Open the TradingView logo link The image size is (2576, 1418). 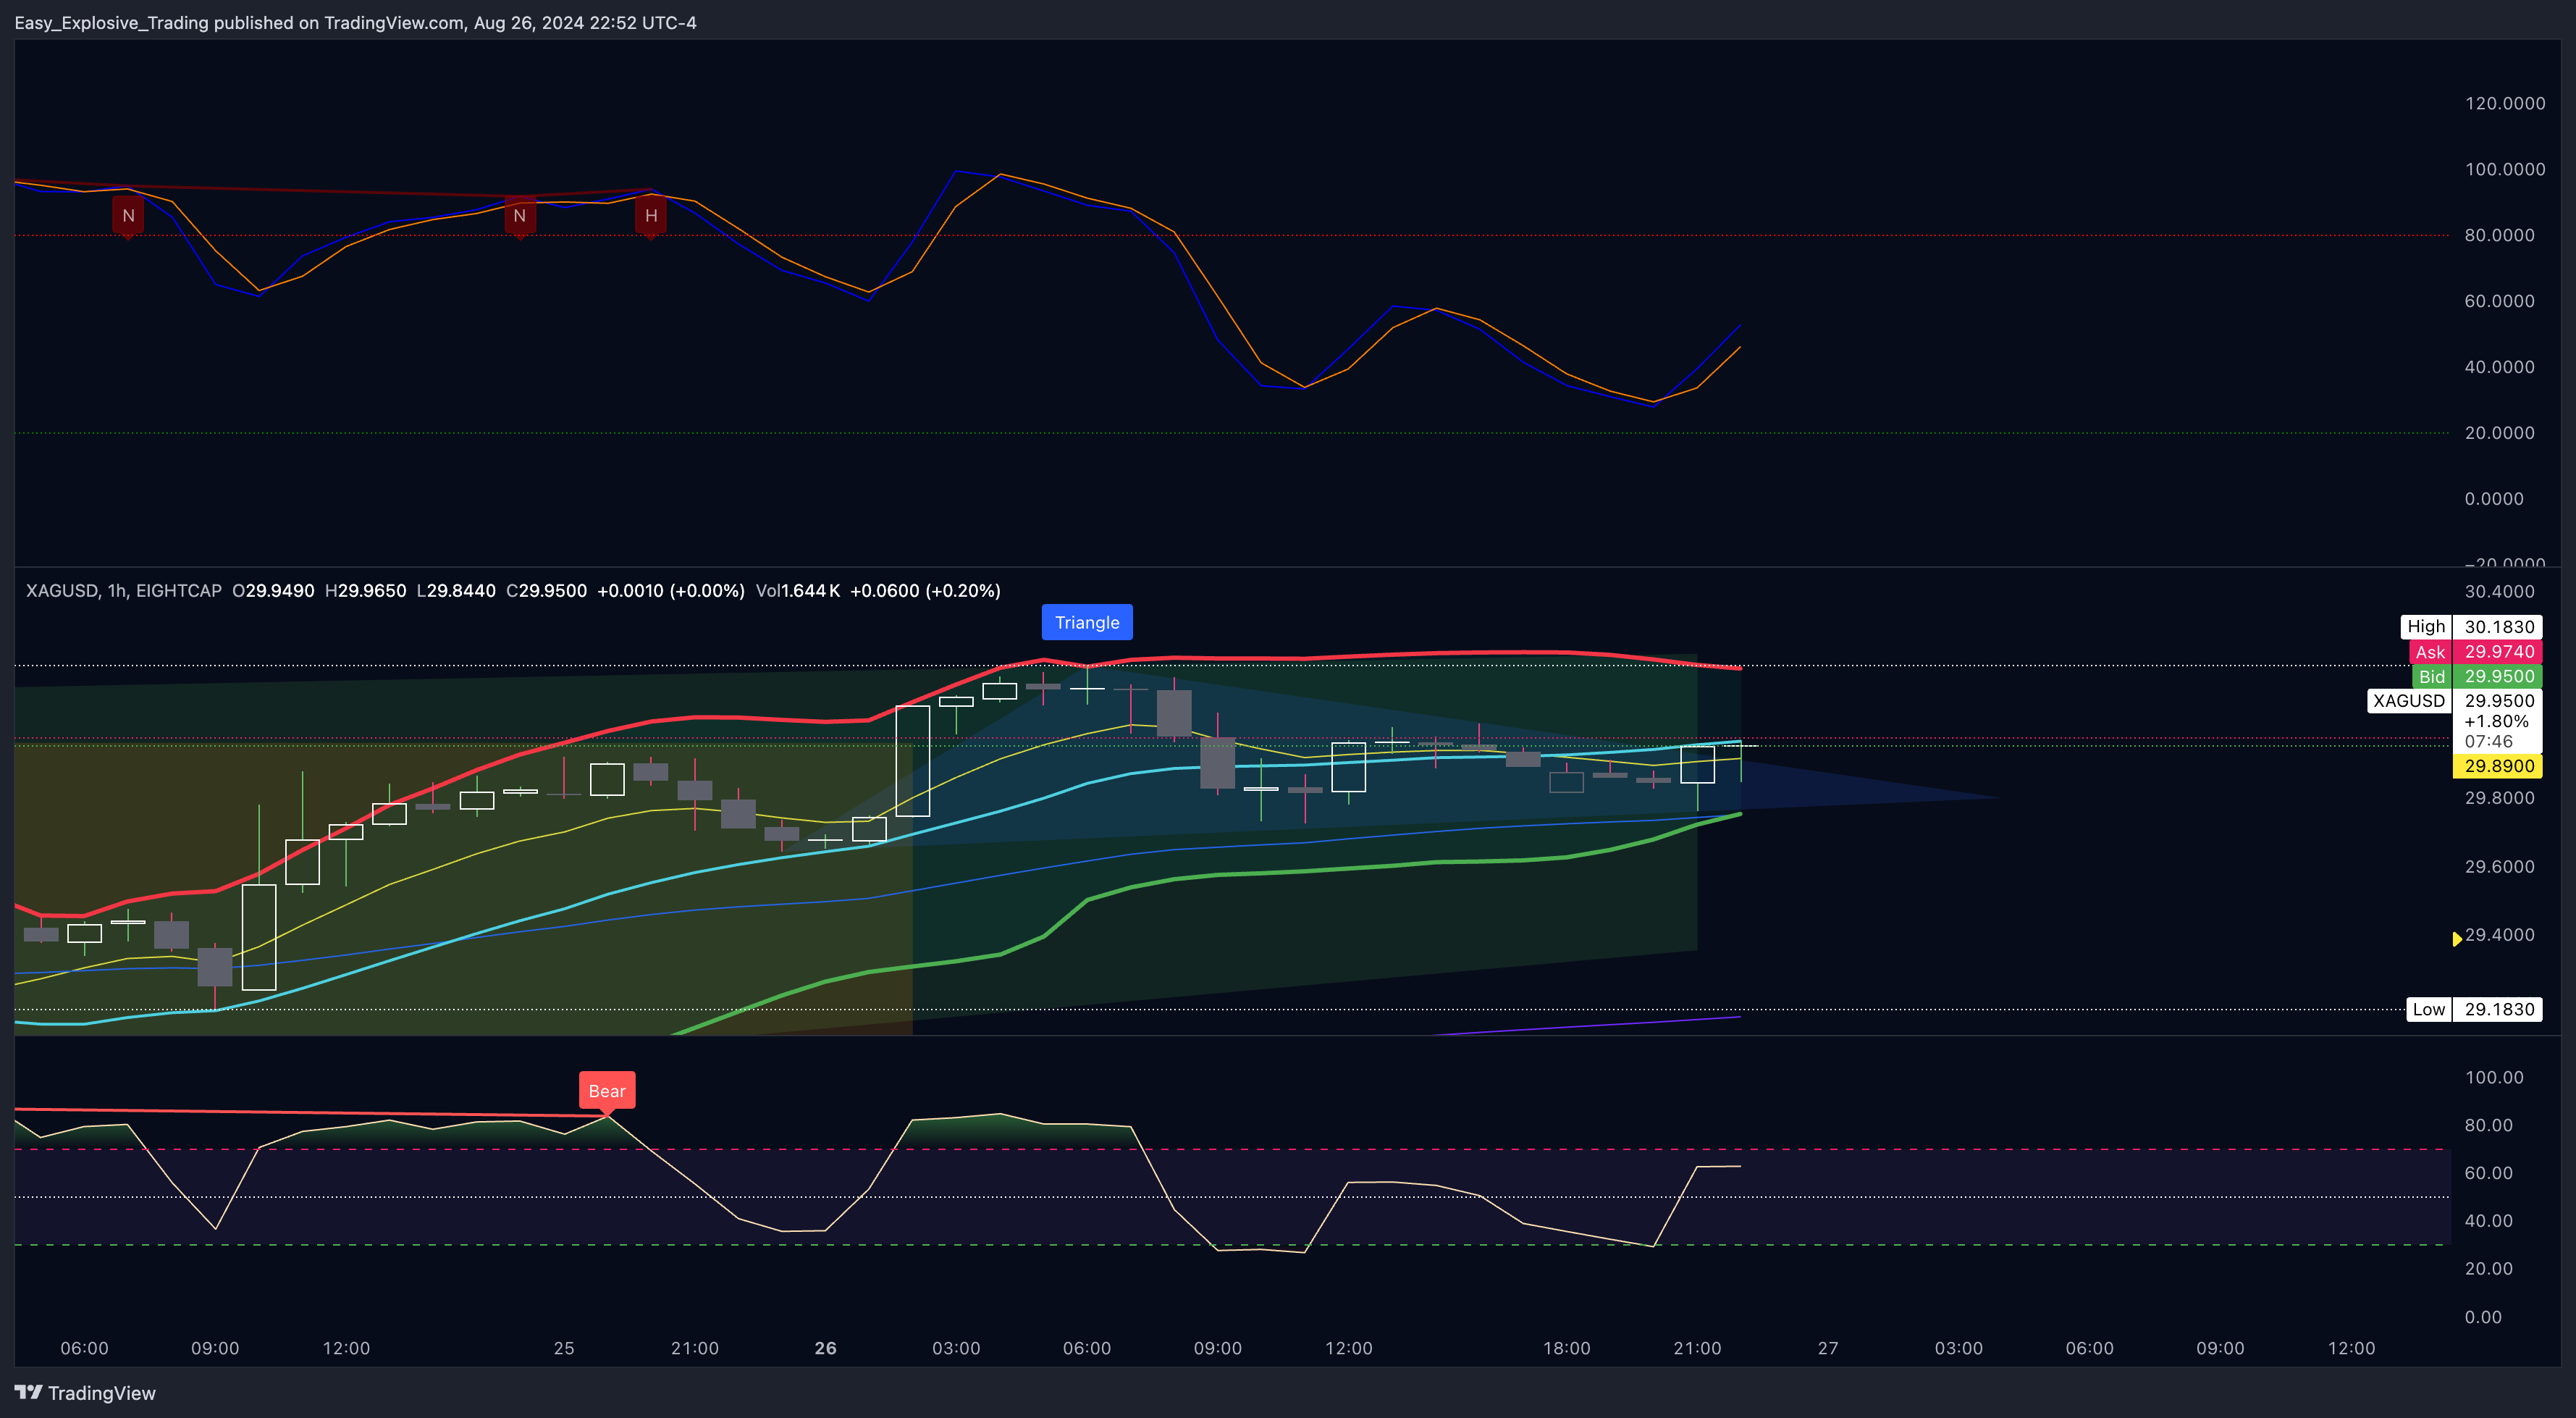tap(85, 1393)
